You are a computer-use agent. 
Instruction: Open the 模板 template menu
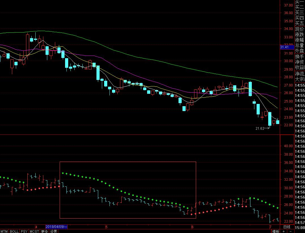tap(276, 231)
